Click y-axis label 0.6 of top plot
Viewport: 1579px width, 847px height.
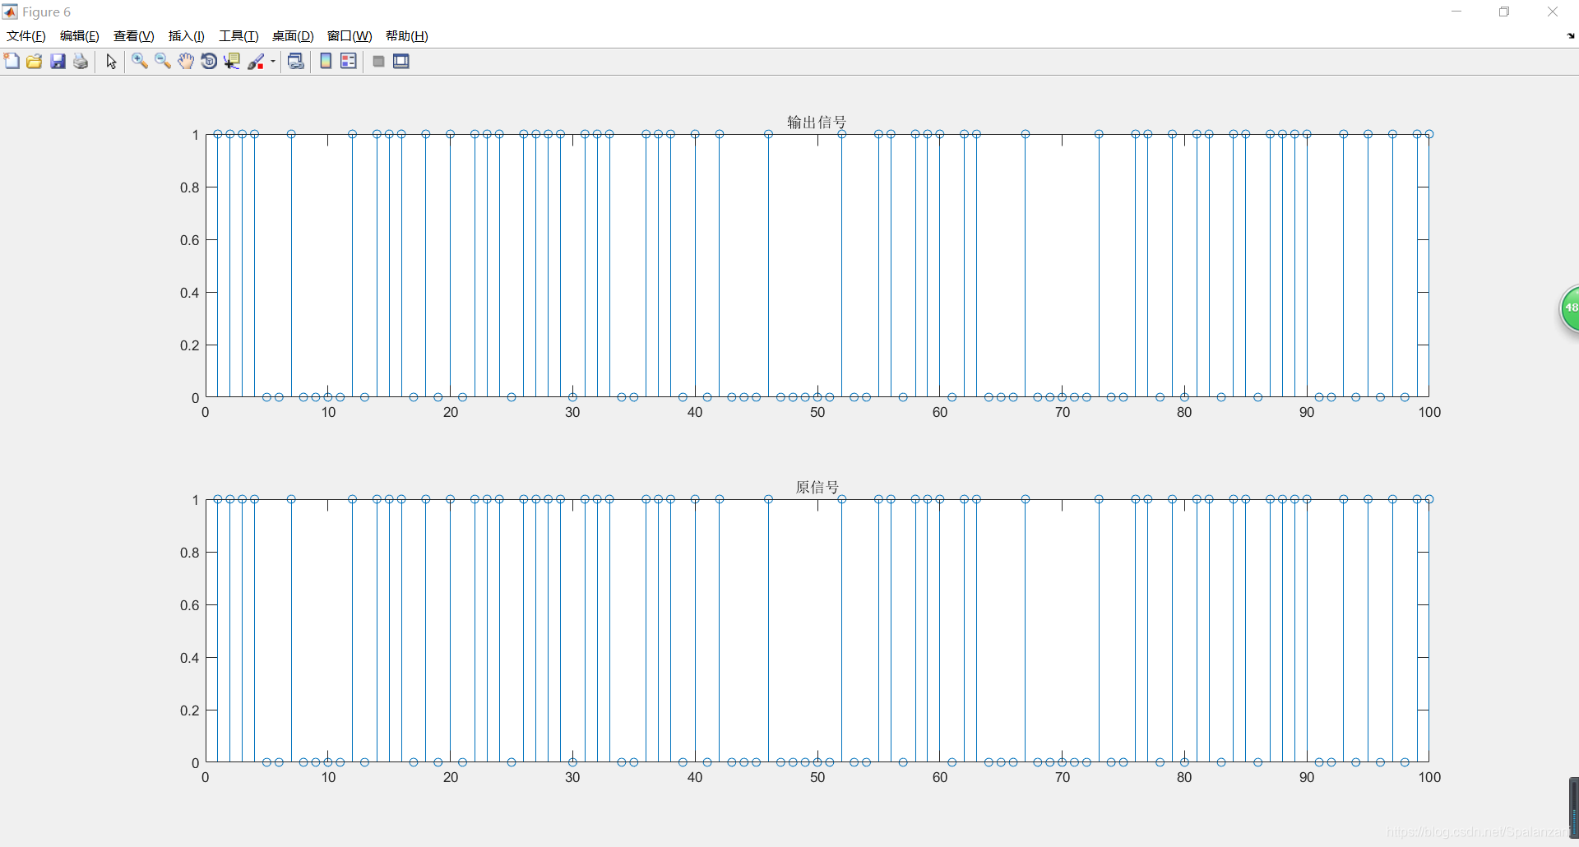[x=190, y=240]
